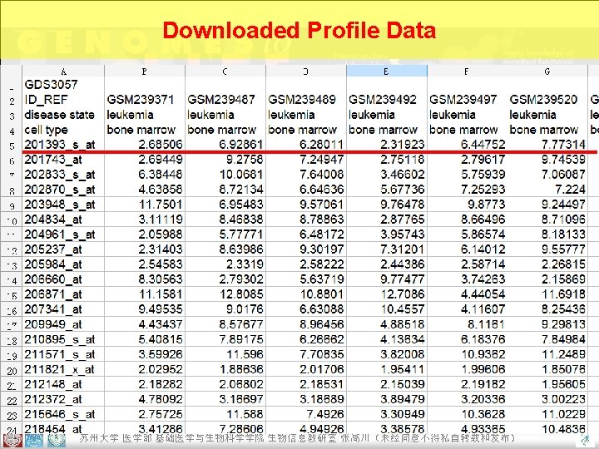Select row 22 header
The height and width of the screenshot is (449, 599).
point(12,400)
